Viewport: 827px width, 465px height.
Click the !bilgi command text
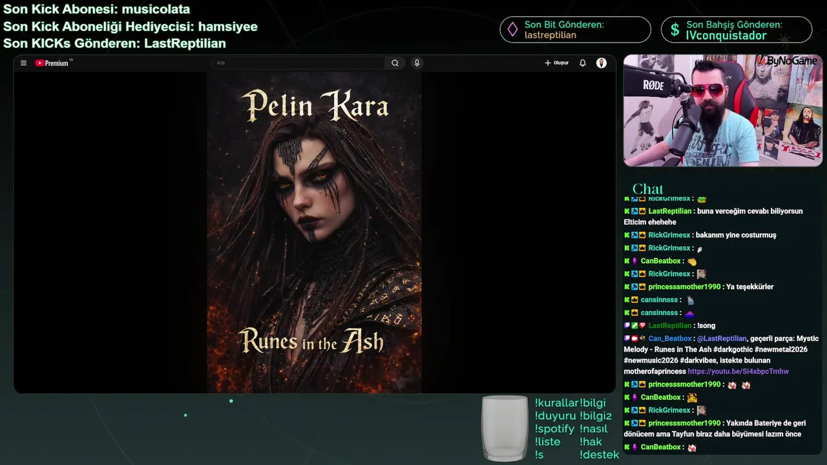coord(593,403)
